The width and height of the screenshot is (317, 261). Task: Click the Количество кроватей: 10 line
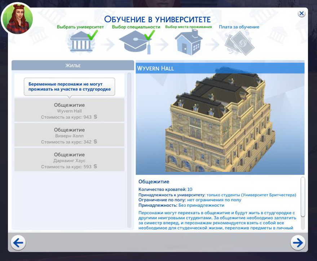tap(166, 189)
